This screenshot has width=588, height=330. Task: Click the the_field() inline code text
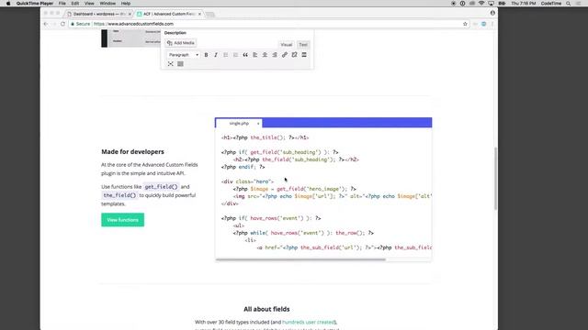pos(119,195)
